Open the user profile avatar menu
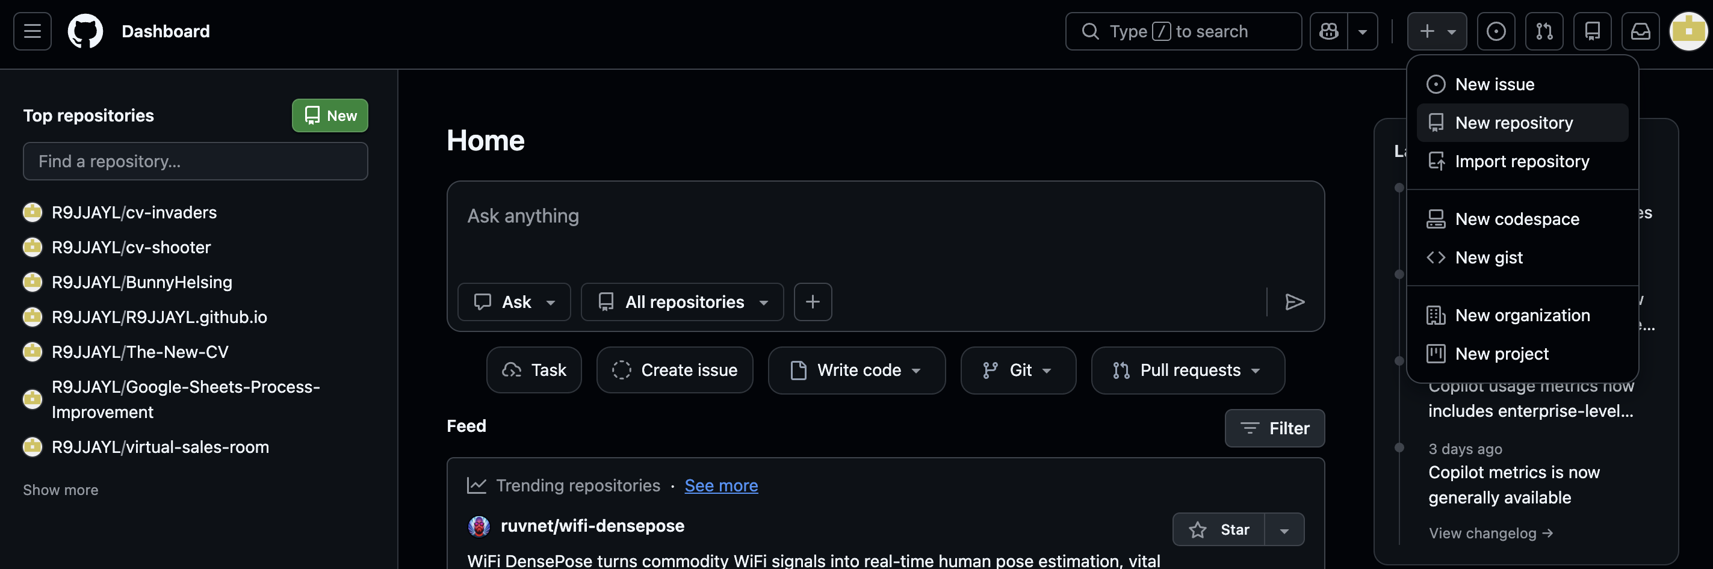1713x569 pixels. point(1688,31)
